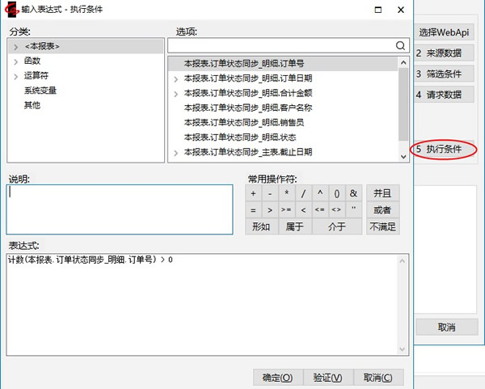485x389 pixels.
Task: Click into the 说明 description text box
Action: click(x=119, y=209)
